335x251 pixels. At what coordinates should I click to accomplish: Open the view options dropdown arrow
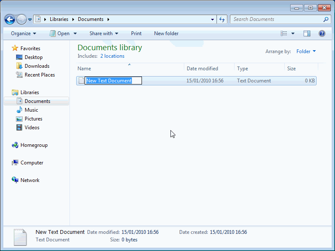pos(293,33)
